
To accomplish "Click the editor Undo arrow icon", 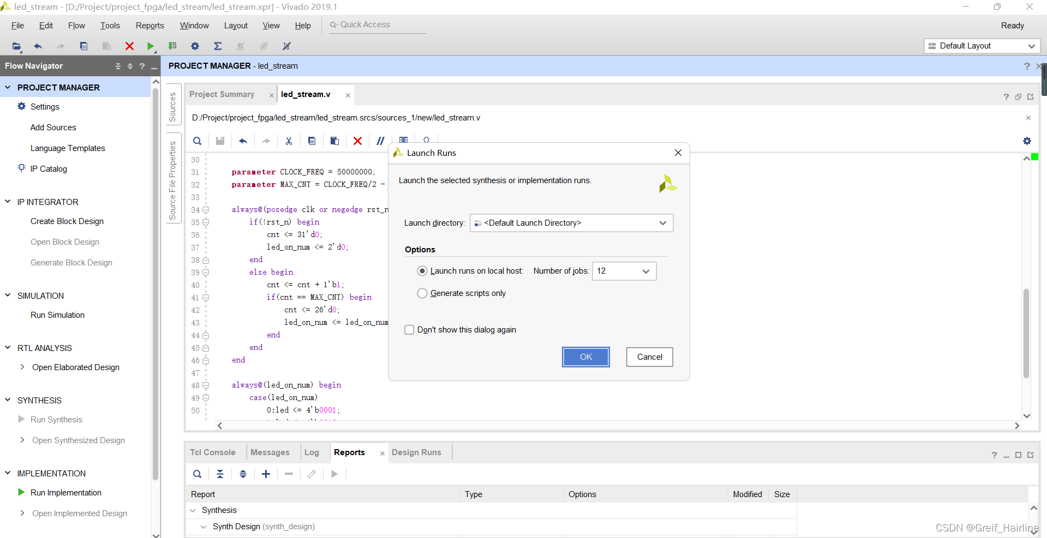I will [x=243, y=141].
